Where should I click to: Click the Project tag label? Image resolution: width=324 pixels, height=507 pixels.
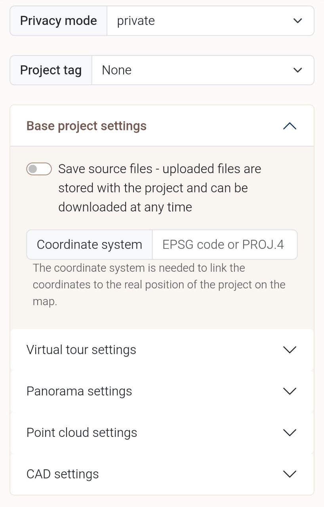click(x=51, y=70)
